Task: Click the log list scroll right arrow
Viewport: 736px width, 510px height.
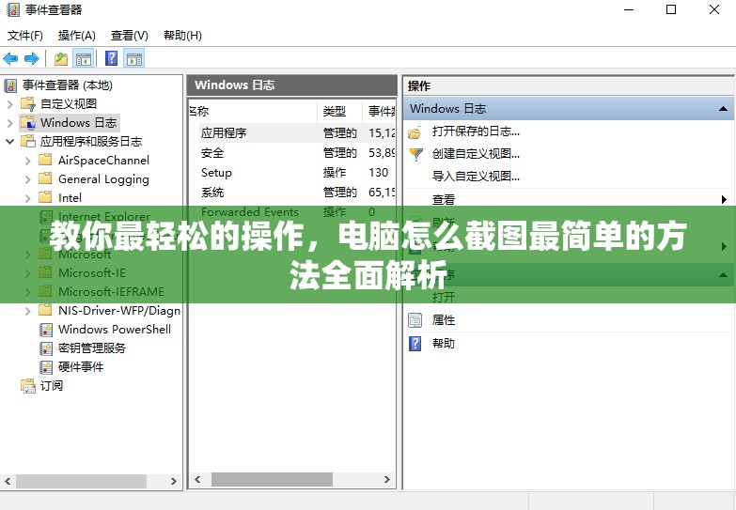Action: click(386, 480)
